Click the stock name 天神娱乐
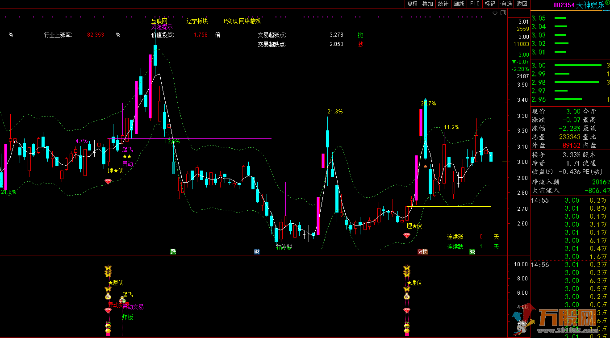Screen dimensions: 610x338 (590, 5)
